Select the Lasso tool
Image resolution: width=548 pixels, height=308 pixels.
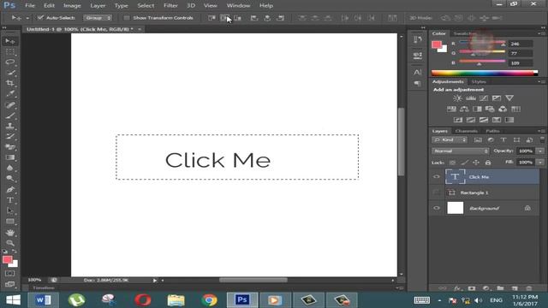click(9, 62)
